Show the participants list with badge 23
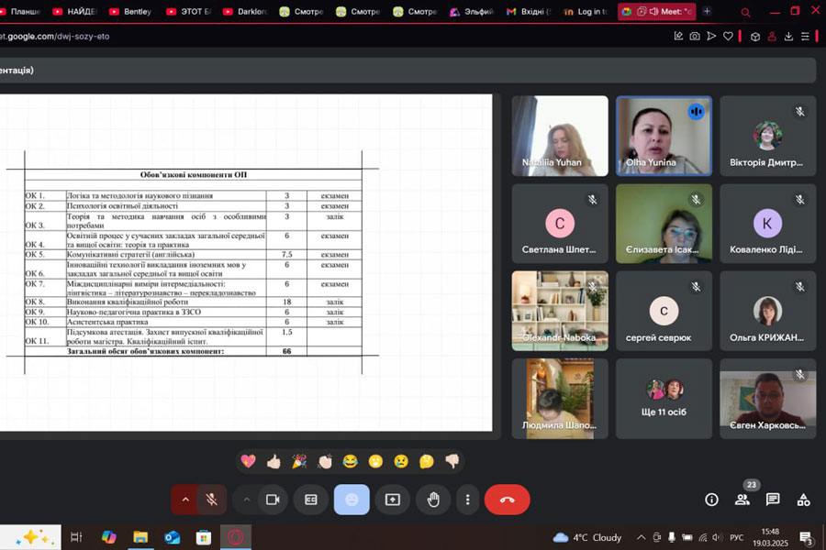 pyautogui.click(x=742, y=500)
